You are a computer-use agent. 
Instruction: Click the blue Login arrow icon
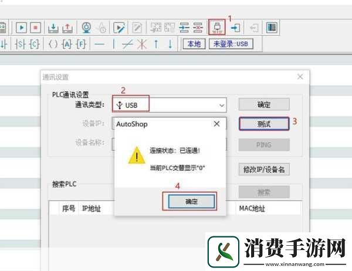[x=235, y=28]
